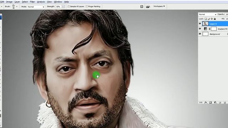Open the Window menu
Image resolution: width=228 pixels, height=128 pixels.
(x=58, y=2)
